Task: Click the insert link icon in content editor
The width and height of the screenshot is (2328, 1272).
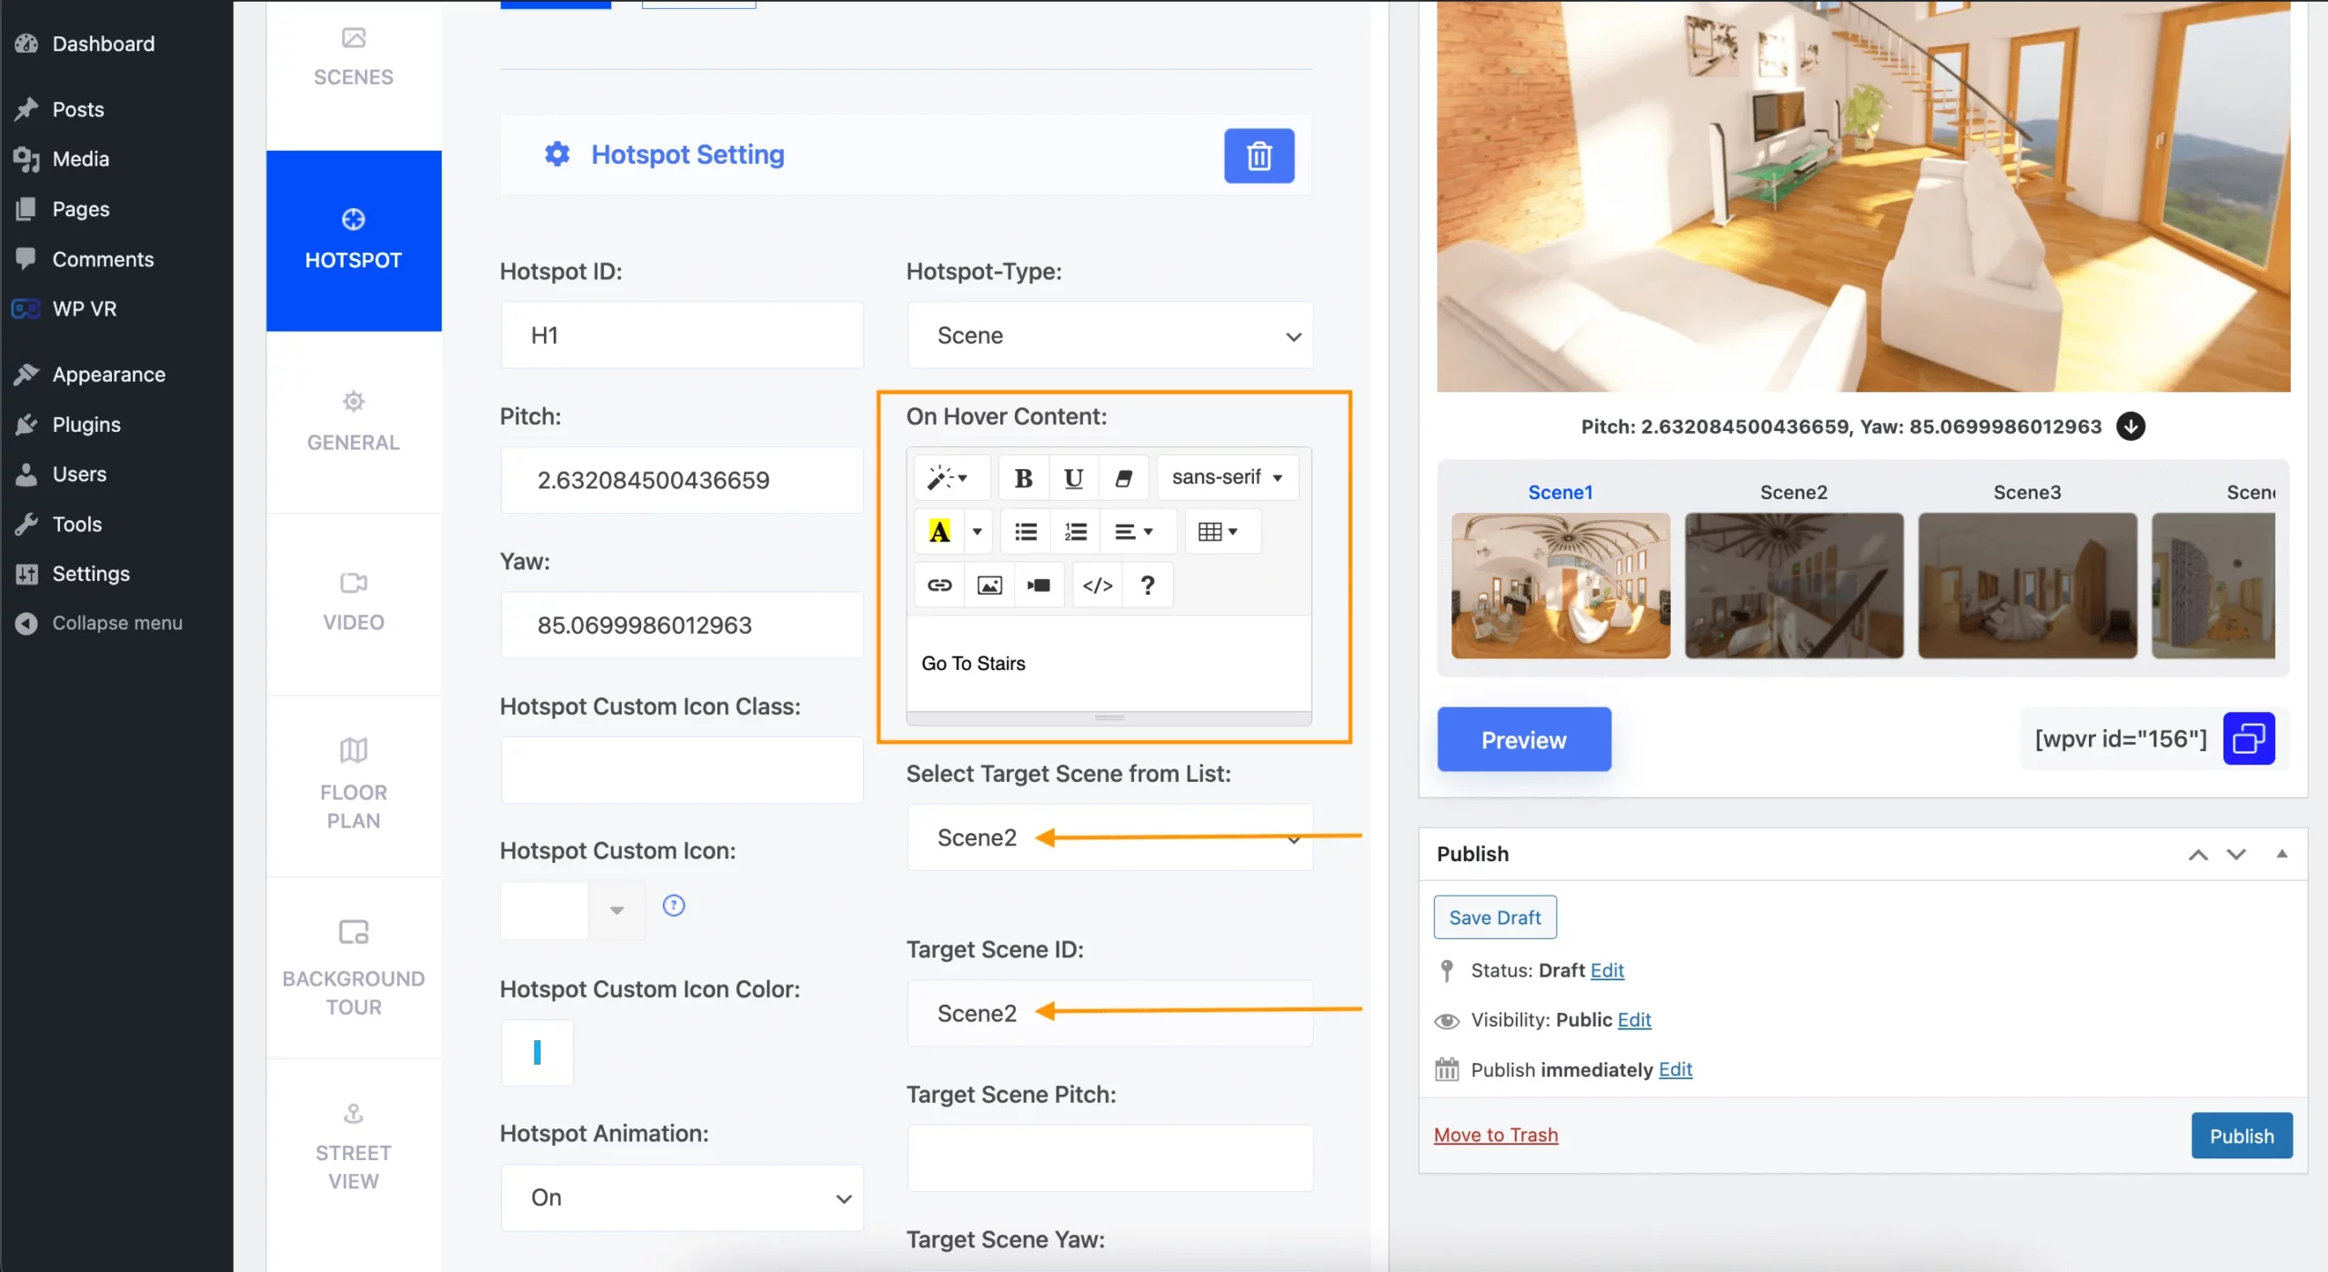Action: point(938,585)
